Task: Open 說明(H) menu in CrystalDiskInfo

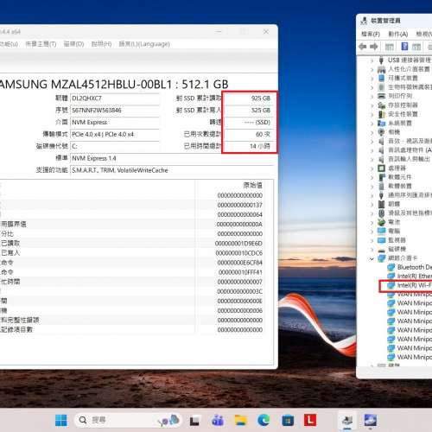Action: (101, 44)
